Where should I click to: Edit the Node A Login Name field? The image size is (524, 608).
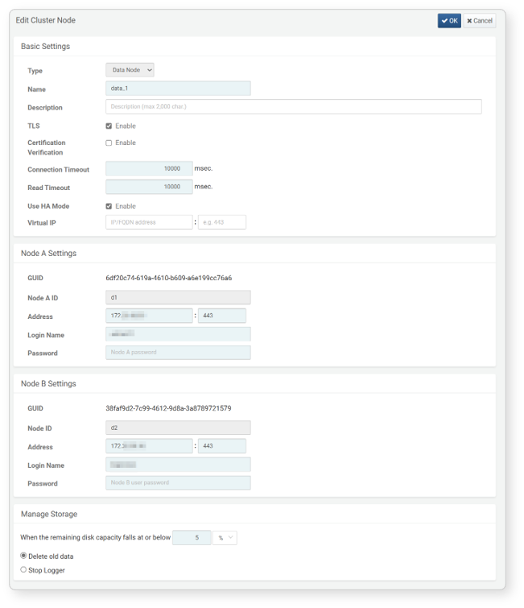click(178, 334)
